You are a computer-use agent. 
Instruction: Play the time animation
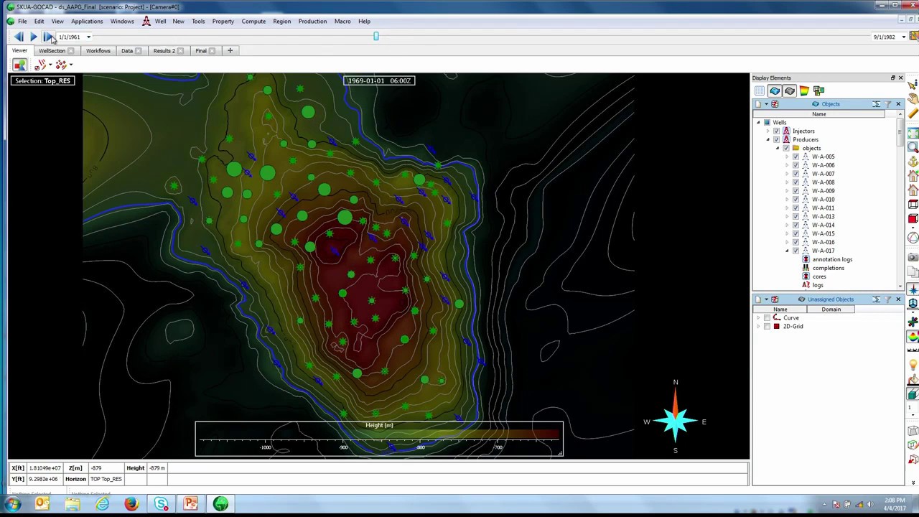click(33, 37)
